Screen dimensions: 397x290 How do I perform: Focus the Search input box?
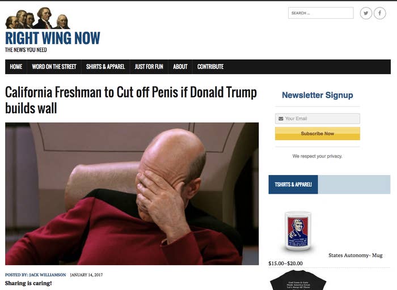pos(321,13)
